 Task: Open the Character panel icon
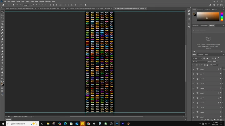click(189, 24)
